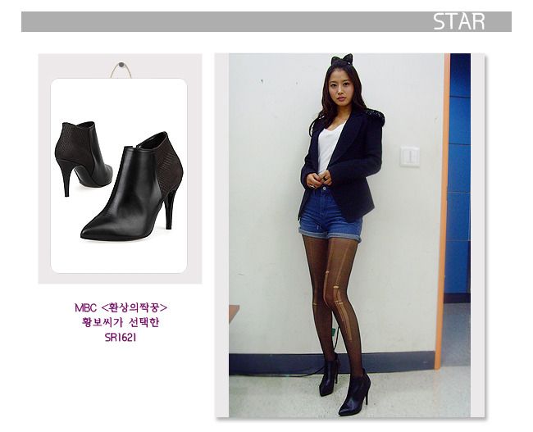Viewport: 533px width, 432px height.
Task: Click the front black ankle boot worn by the model
Action: [x=354, y=393]
